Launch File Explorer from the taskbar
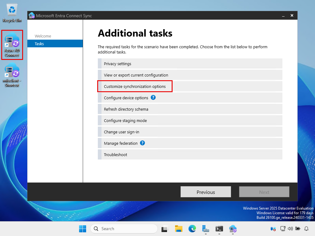The image size is (315, 236). tap(178, 229)
